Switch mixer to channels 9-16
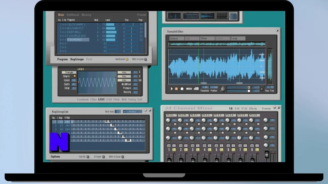 (237, 109)
